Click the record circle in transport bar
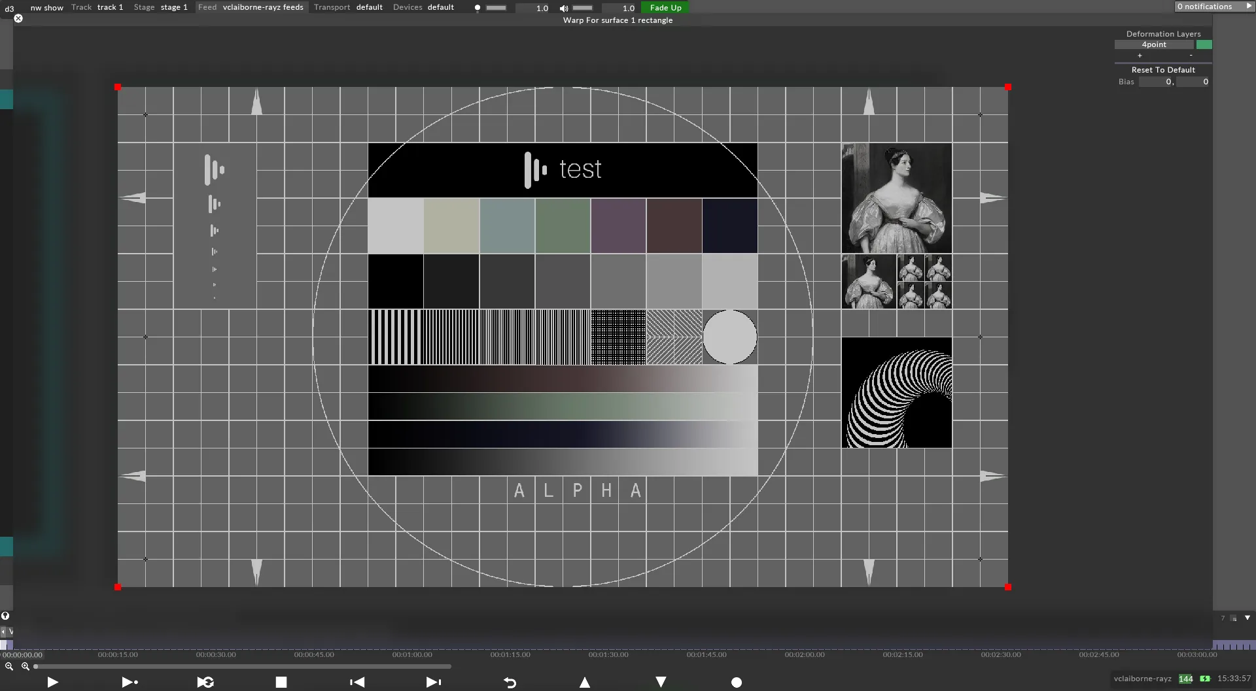This screenshot has width=1256, height=691. pos(737,683)
